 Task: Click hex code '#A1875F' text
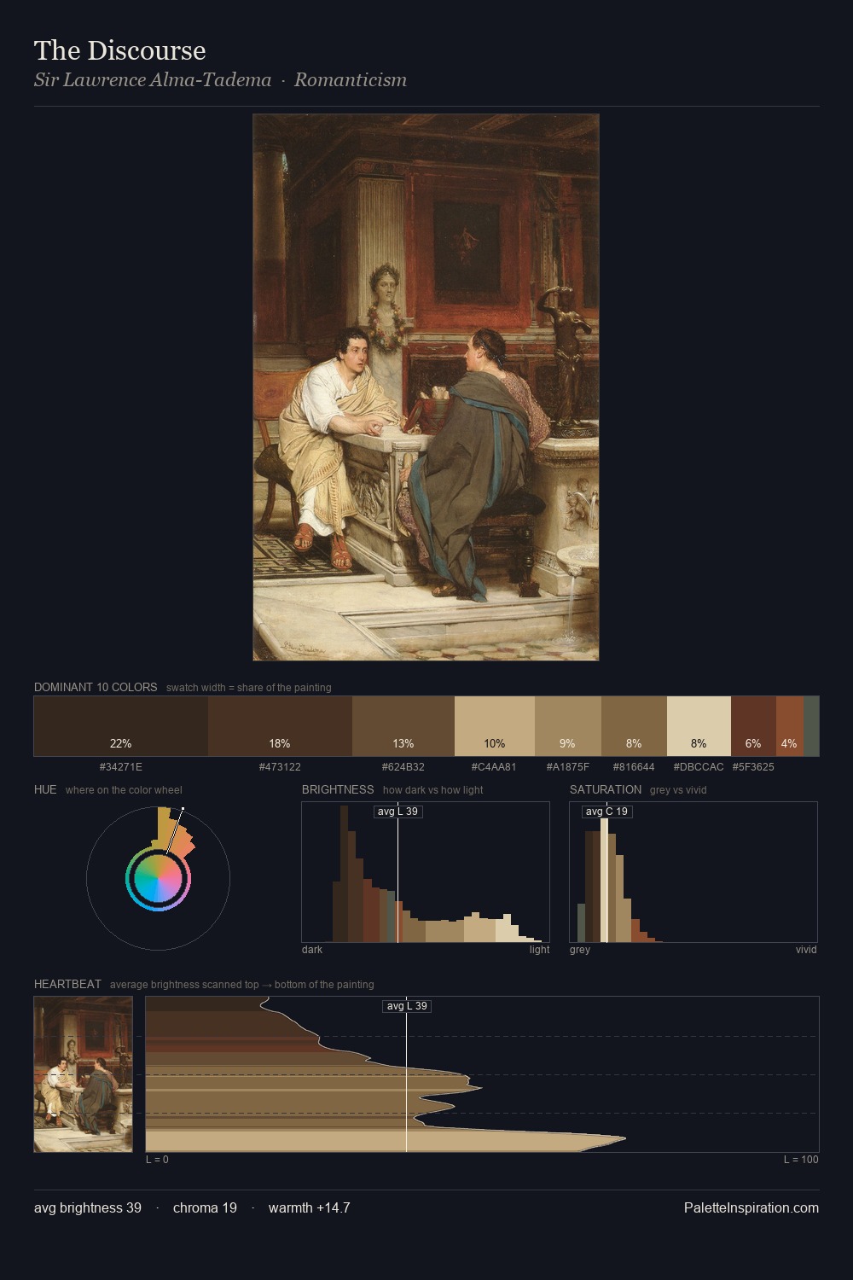pos(568,767)
